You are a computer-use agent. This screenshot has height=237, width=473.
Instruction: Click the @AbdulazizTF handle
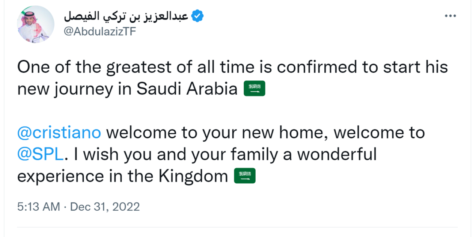click(100, 32)
